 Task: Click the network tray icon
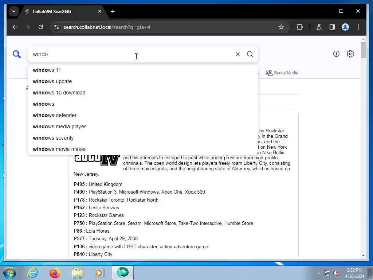[327, 273]
